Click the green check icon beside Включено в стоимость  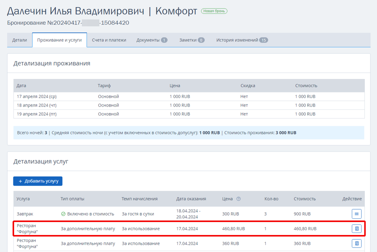pyautogui.click(x=63, y=214)
